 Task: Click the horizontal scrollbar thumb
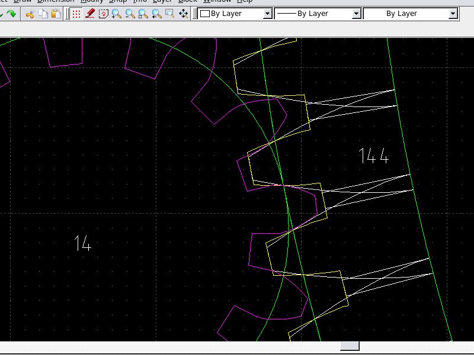coord(350,346)
